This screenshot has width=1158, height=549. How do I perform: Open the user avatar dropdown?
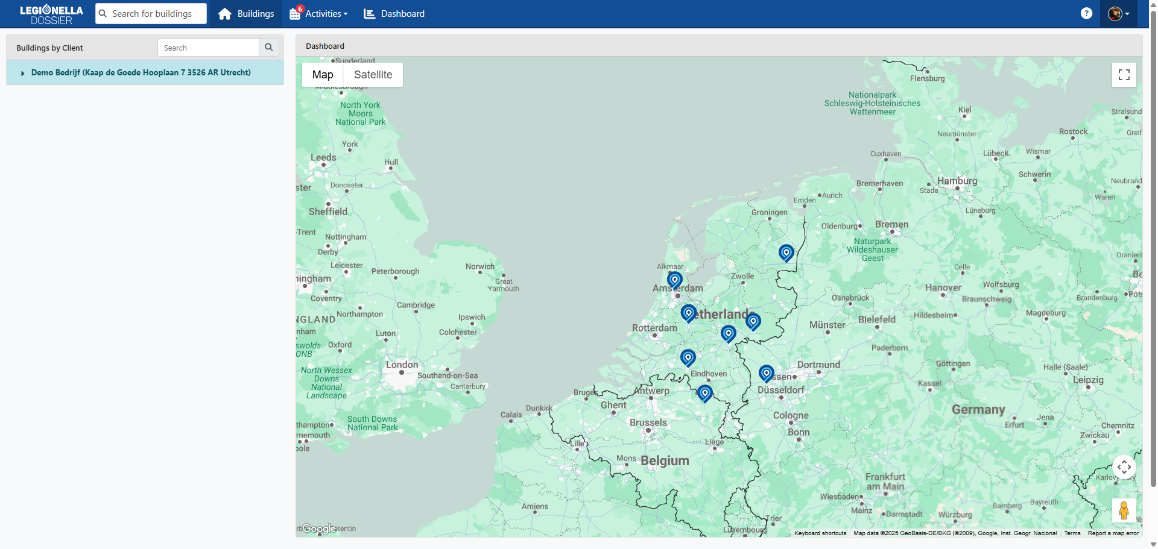[1118, 14]
